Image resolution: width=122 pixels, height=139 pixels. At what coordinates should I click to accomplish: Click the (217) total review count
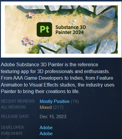pyautogui.click(x=58, y=107)
